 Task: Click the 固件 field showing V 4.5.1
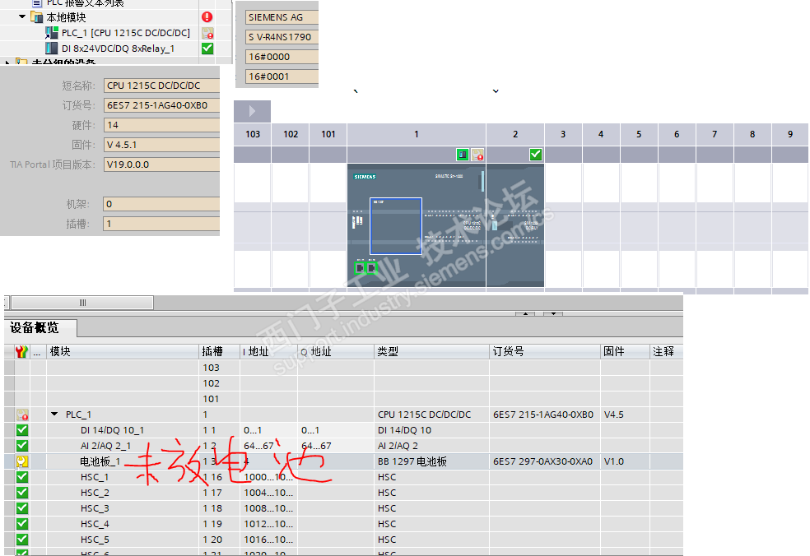coord(161,145)
